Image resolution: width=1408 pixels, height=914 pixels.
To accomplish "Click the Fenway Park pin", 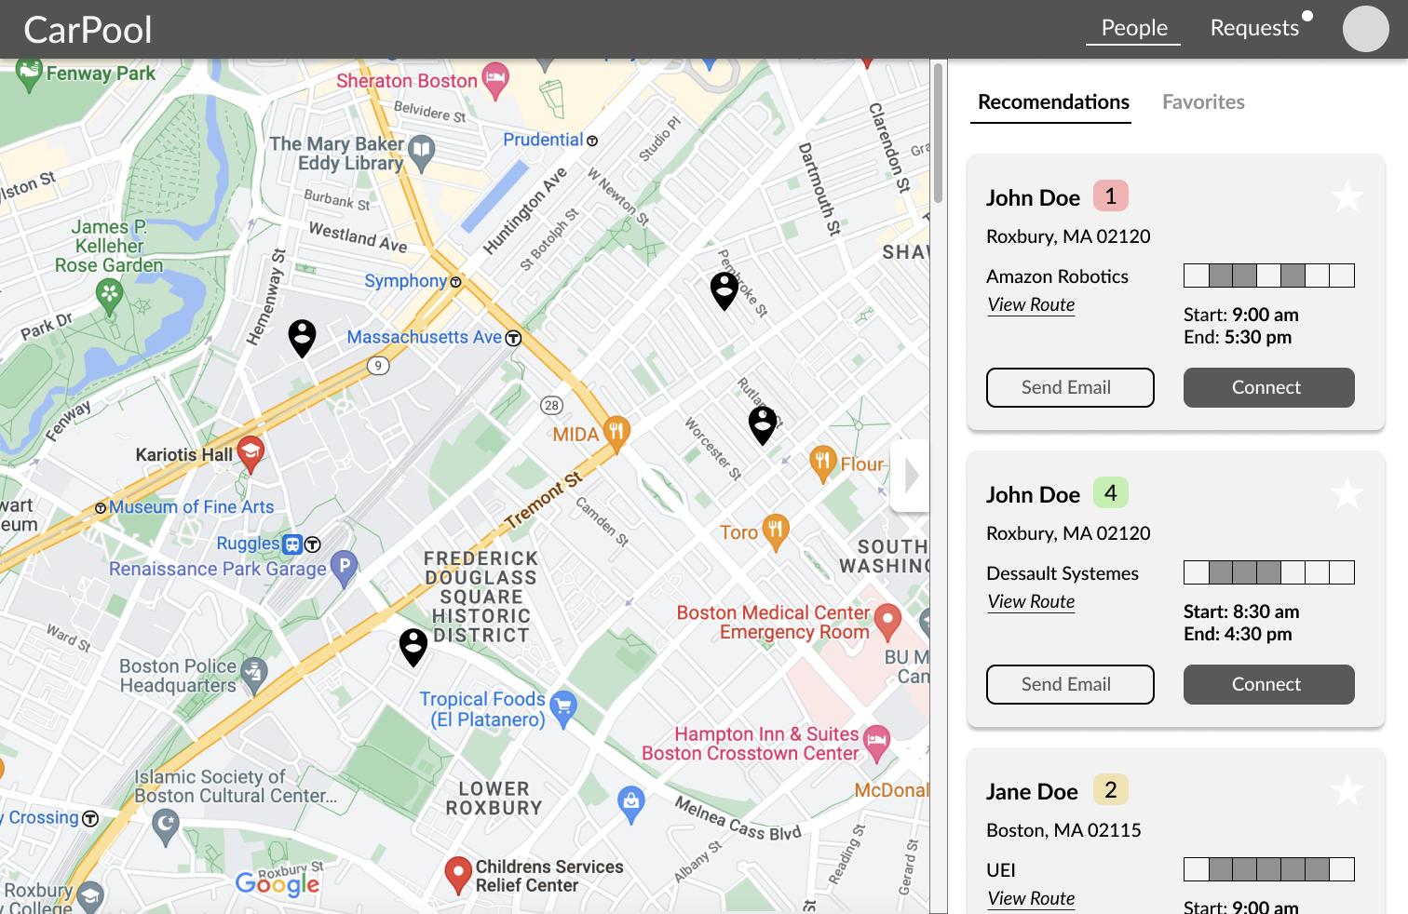I will click(x=29, y=74).
